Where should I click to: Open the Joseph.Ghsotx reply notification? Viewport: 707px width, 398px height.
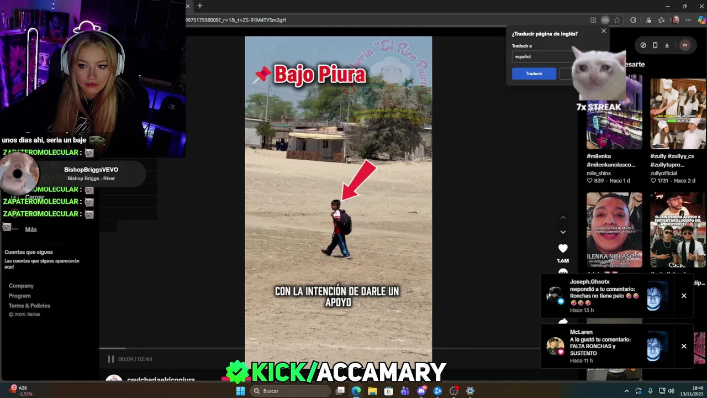click(608, 296)
